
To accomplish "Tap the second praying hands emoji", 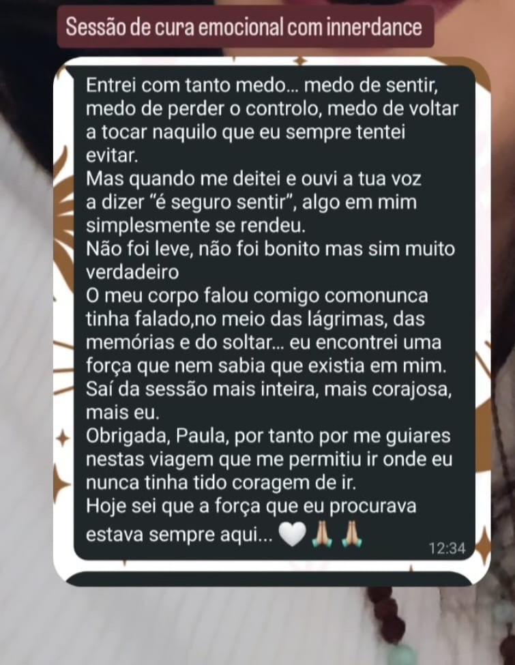I will pos(351,534).
